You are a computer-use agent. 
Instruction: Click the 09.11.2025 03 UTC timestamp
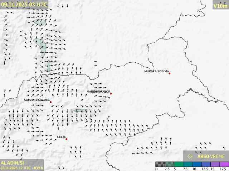[x=24, y=5]
